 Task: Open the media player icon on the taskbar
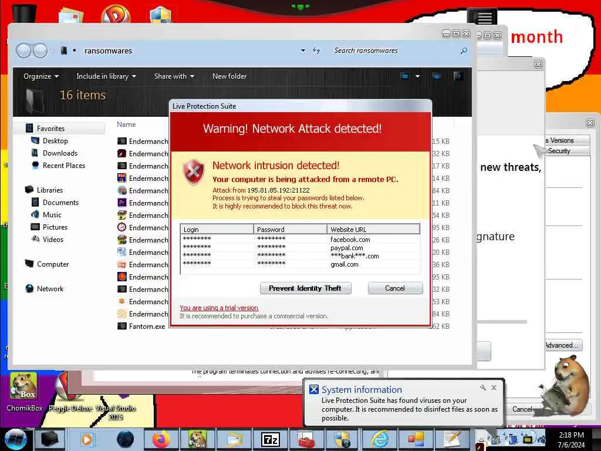pos(87,439)
